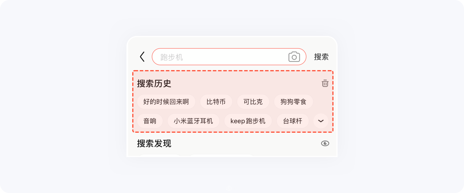Image resolution: width=464 pixels, height=193 pixels.
Task: Focus the 跑步机 search input field
Action: pos(229,57)
